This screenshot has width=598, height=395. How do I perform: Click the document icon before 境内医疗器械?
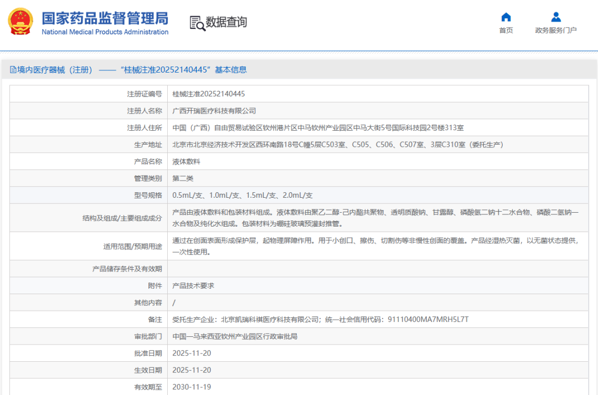coord(13,69)
